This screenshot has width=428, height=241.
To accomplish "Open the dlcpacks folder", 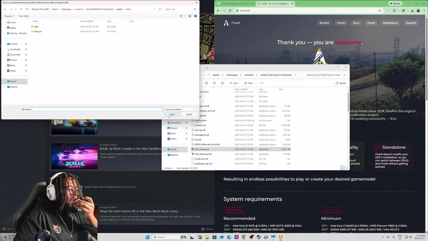I will pyautogui.click(x=38, y=31).
